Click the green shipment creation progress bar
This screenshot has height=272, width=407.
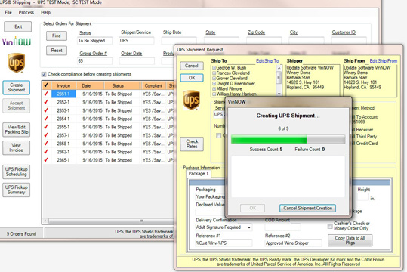click(x=288, y=140)
